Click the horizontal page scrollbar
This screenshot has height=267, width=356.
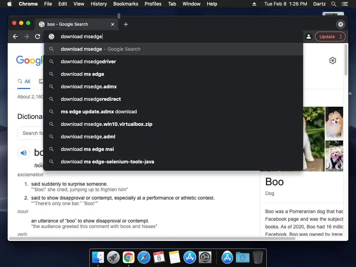pos(152,238)
